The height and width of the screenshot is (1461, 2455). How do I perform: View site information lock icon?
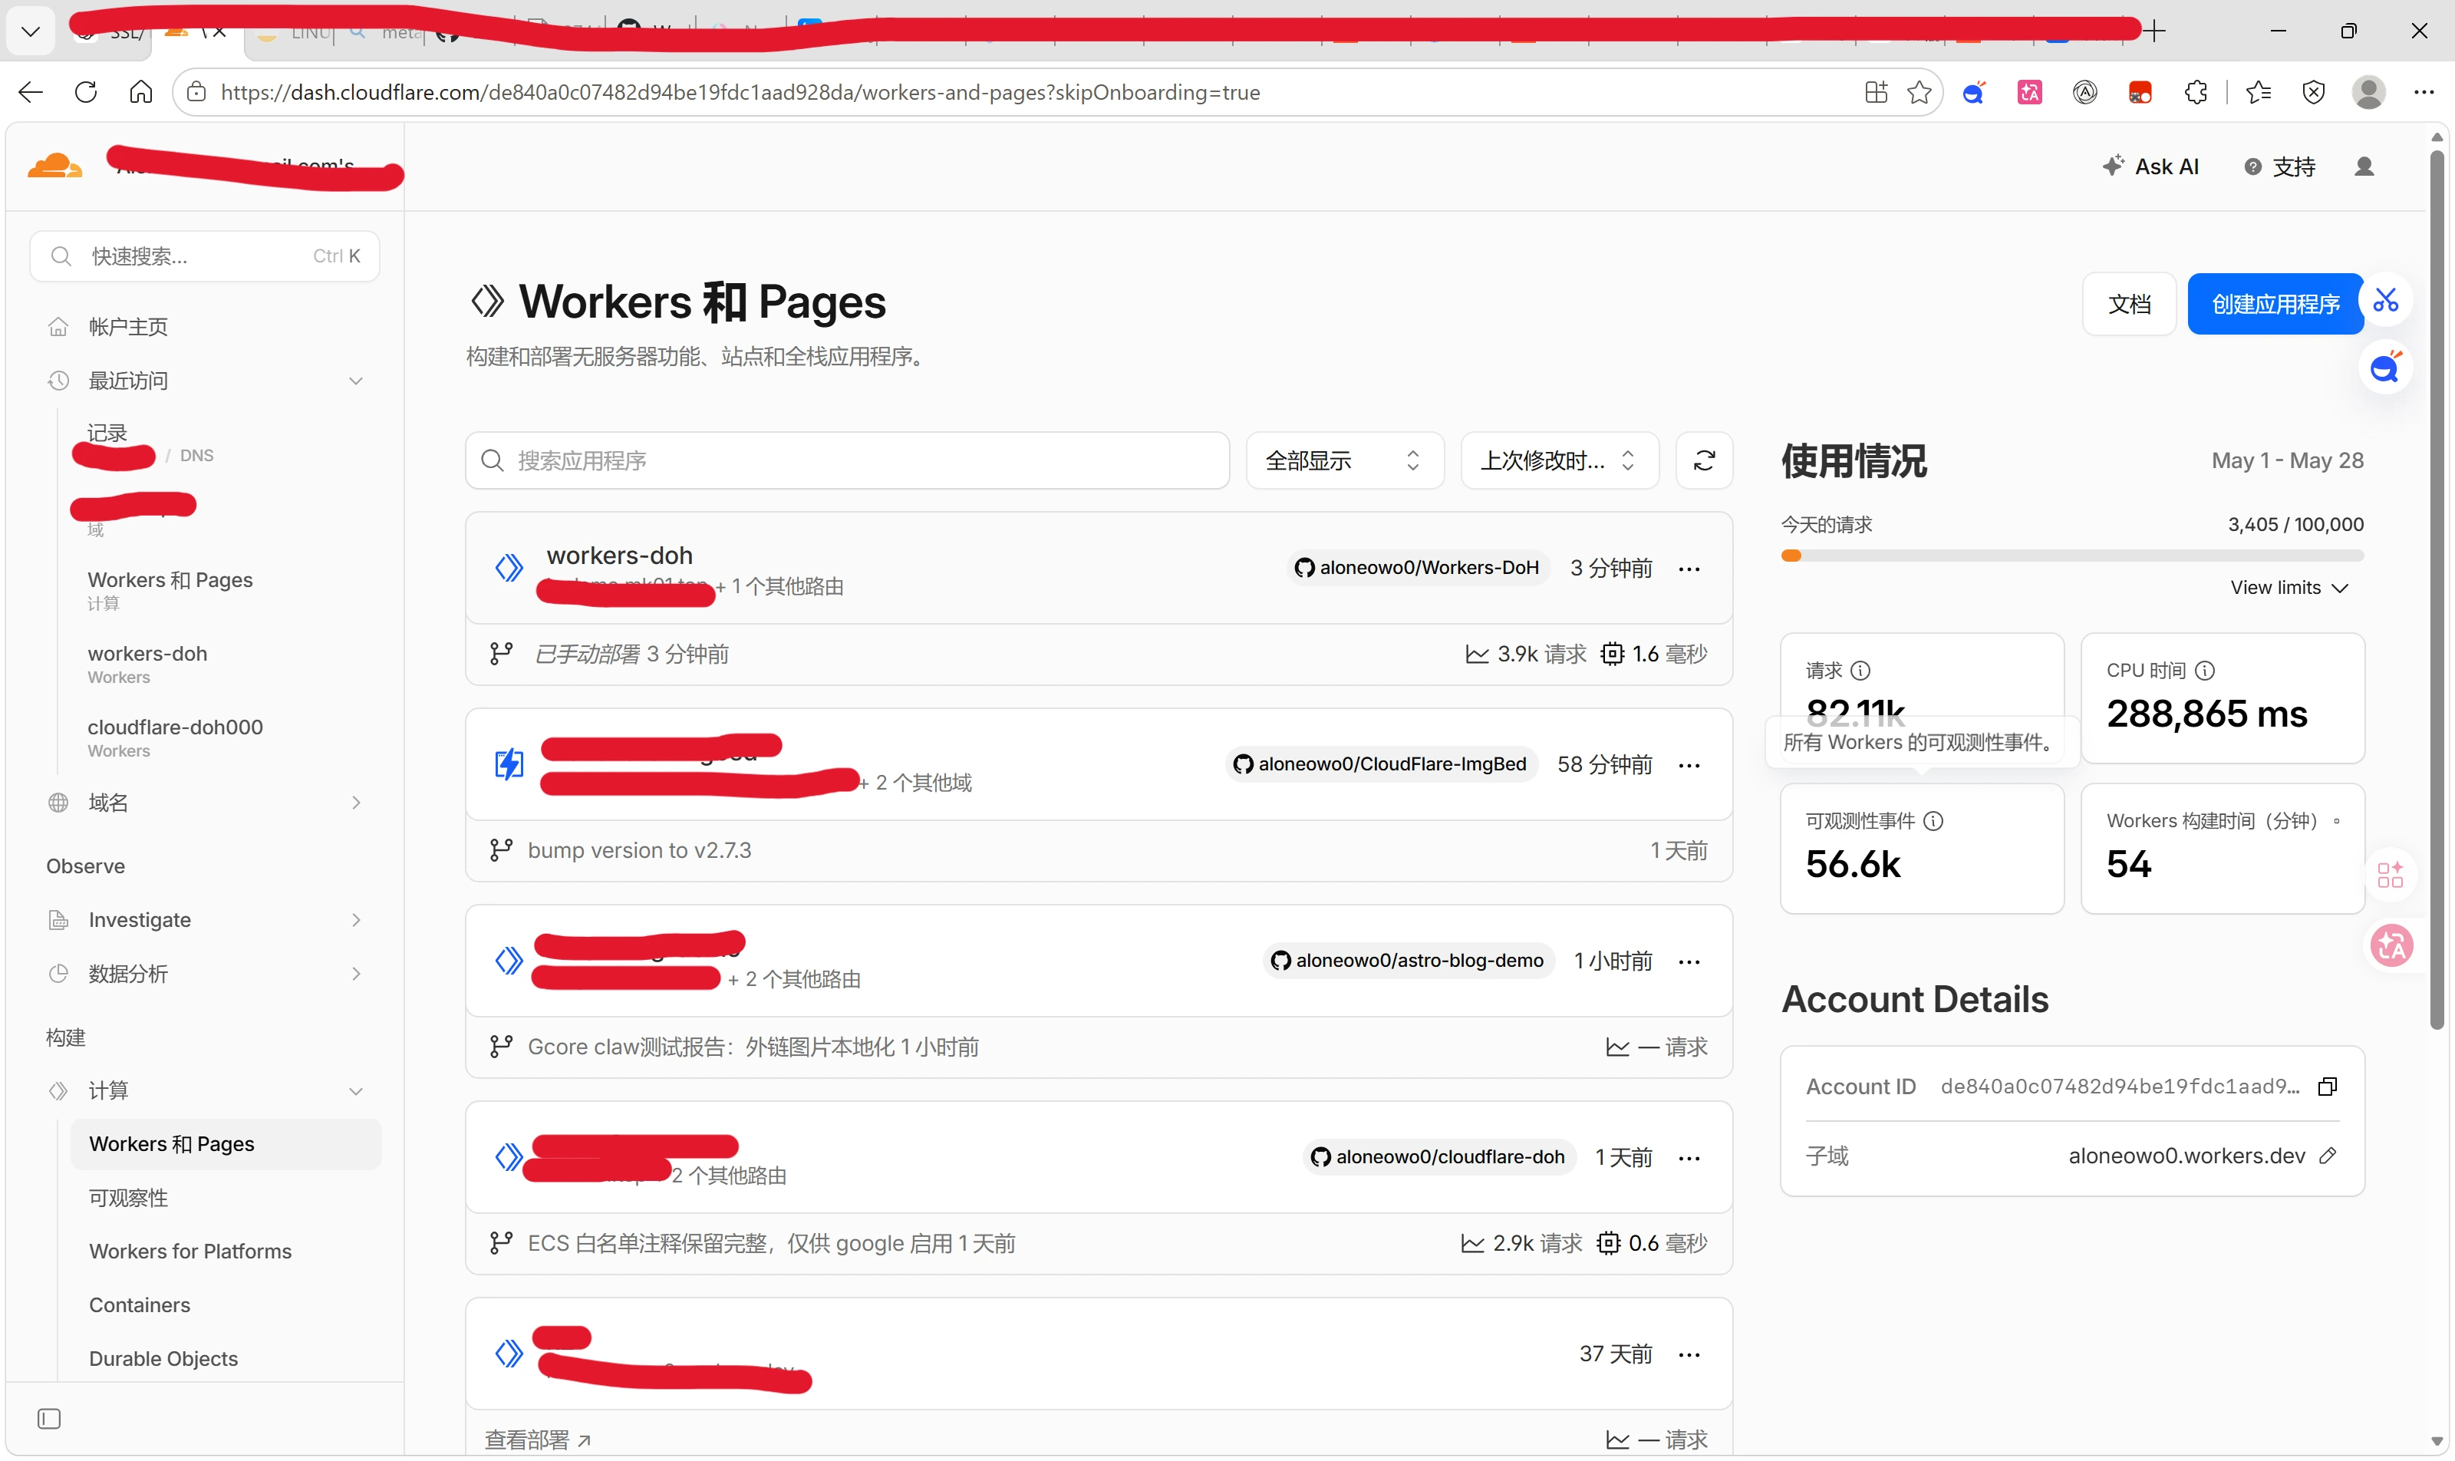(197, 93)
